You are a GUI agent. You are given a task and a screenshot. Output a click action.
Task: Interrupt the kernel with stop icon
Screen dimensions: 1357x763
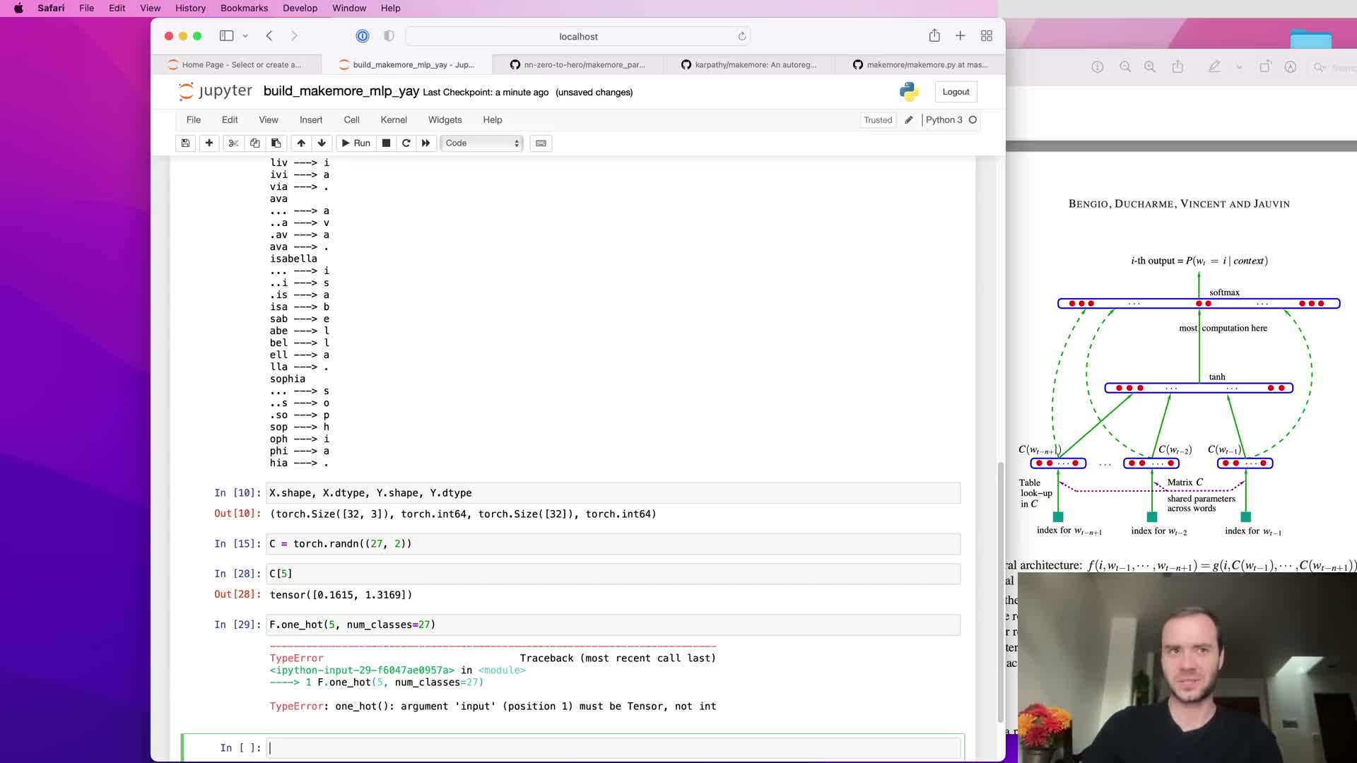tap(386, 143)
